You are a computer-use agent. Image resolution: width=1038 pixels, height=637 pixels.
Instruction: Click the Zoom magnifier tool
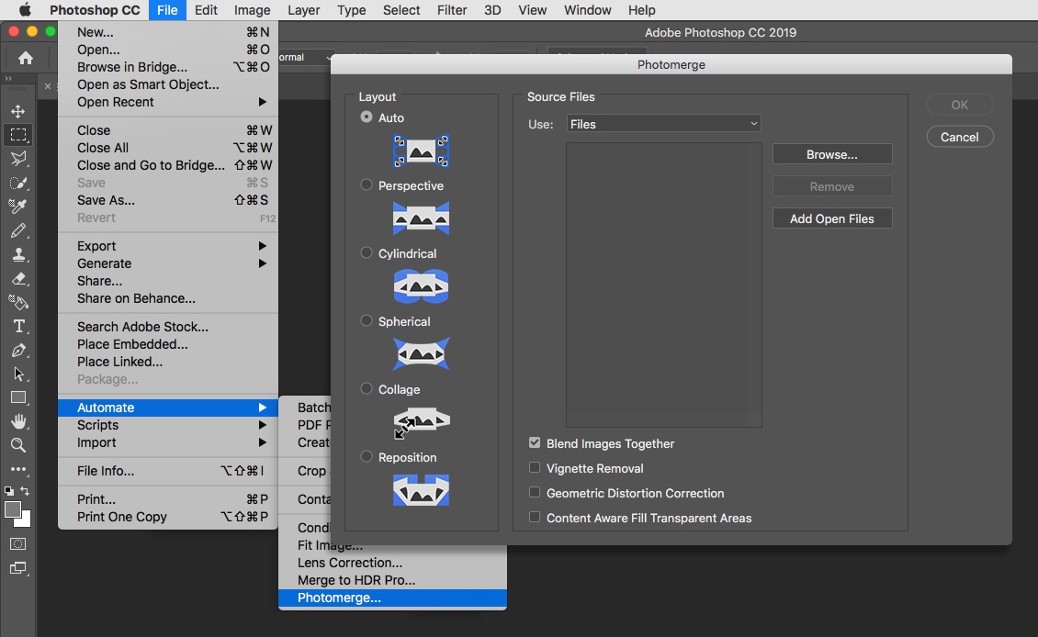17,445
